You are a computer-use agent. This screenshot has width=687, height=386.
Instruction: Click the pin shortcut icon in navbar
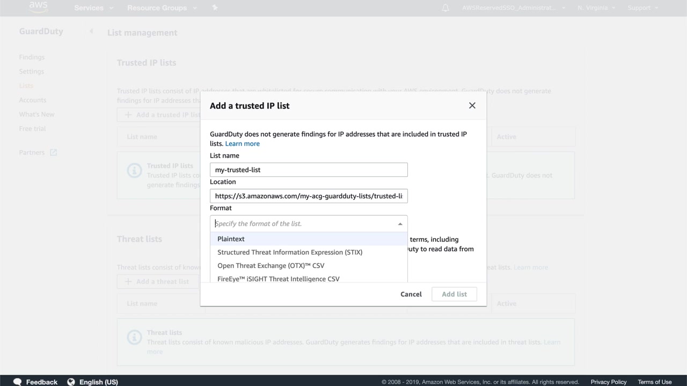pos(215,8)
